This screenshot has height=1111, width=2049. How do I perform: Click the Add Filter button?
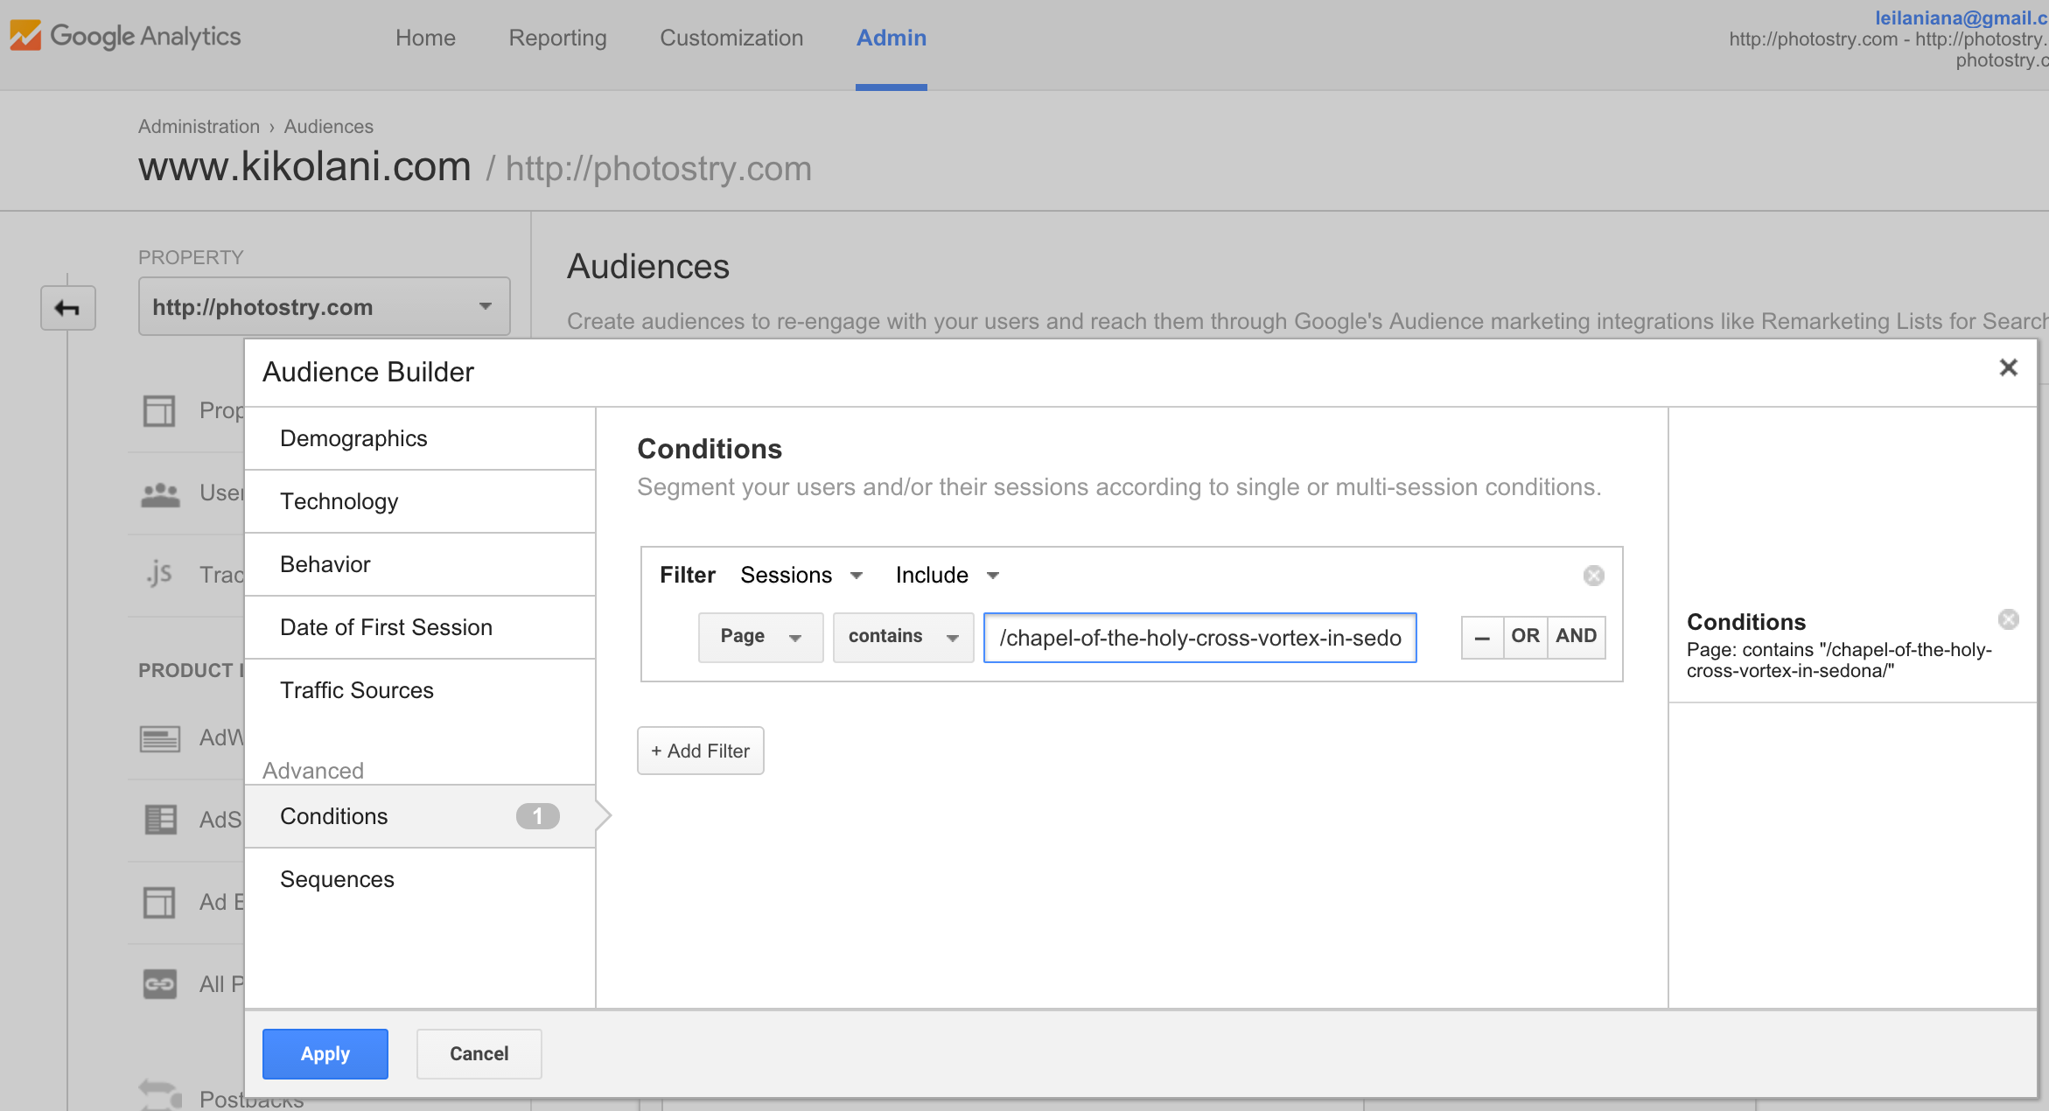[700, 750]
